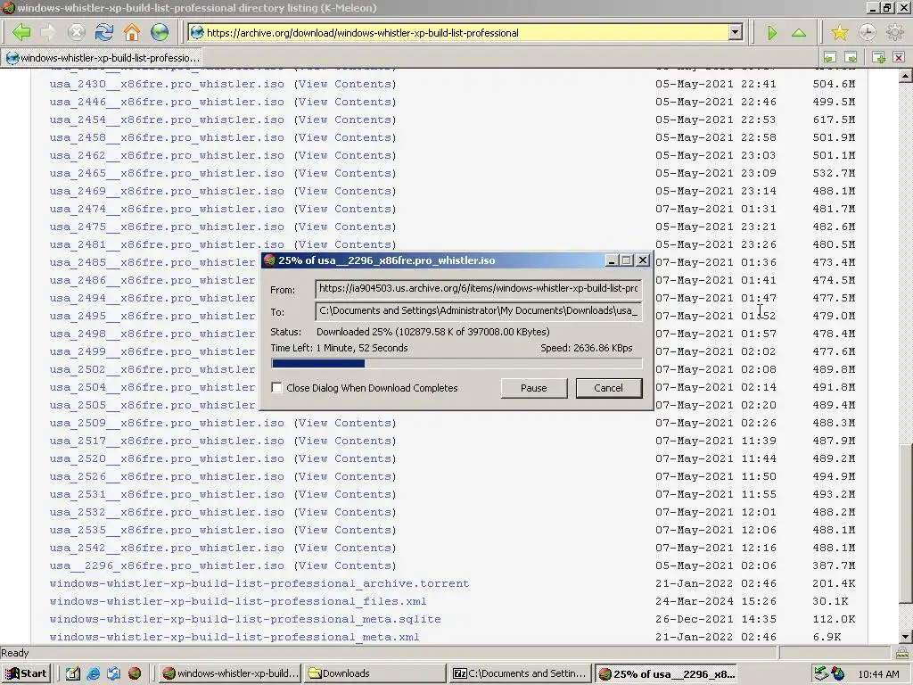
Task: Switch to previous tab icon in tab bar
Action: [830, 57]
